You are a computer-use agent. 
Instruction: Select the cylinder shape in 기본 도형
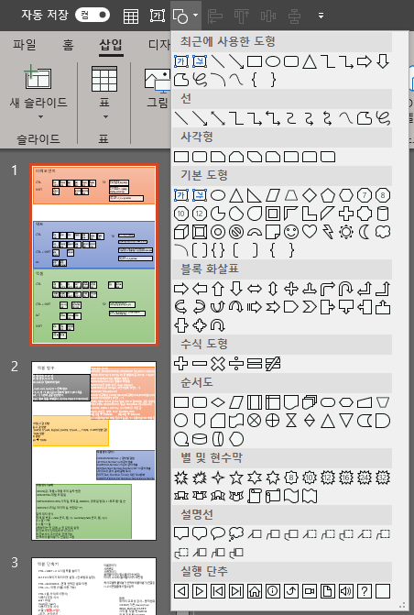click(x=383, y=214)
